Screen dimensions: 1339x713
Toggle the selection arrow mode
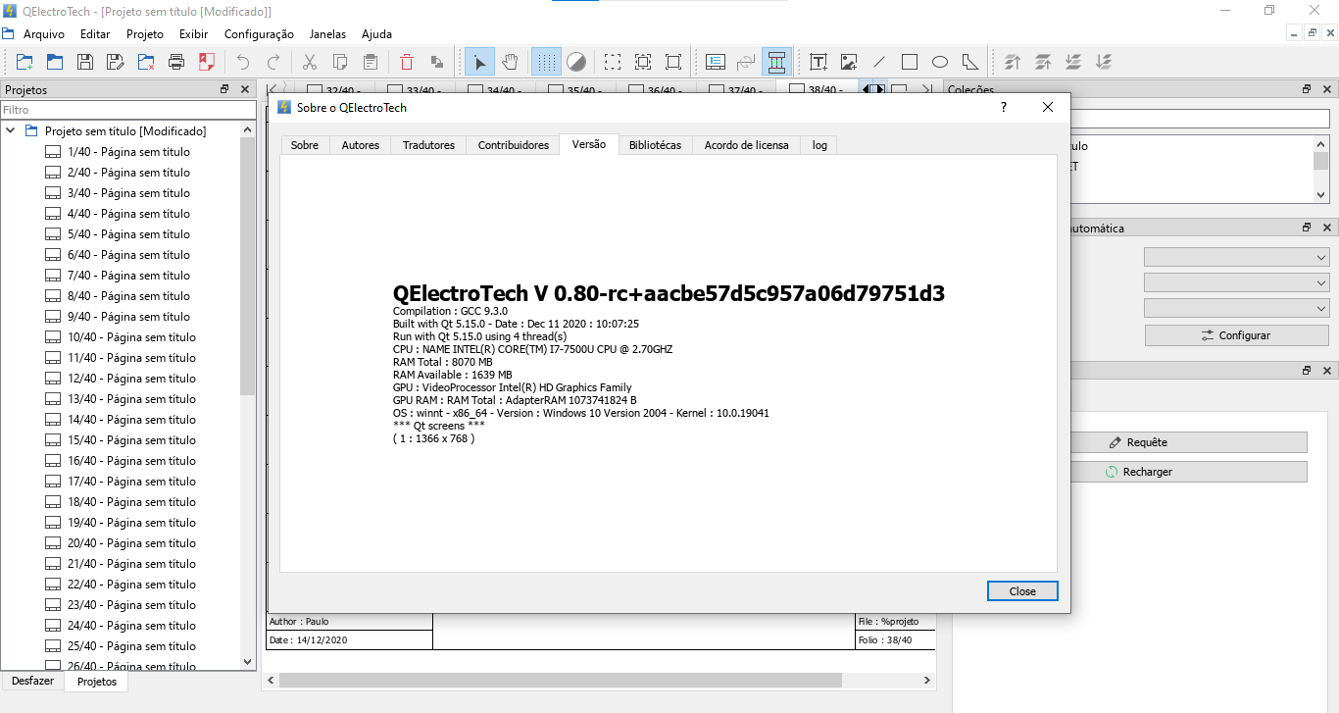tap(479, 62)
